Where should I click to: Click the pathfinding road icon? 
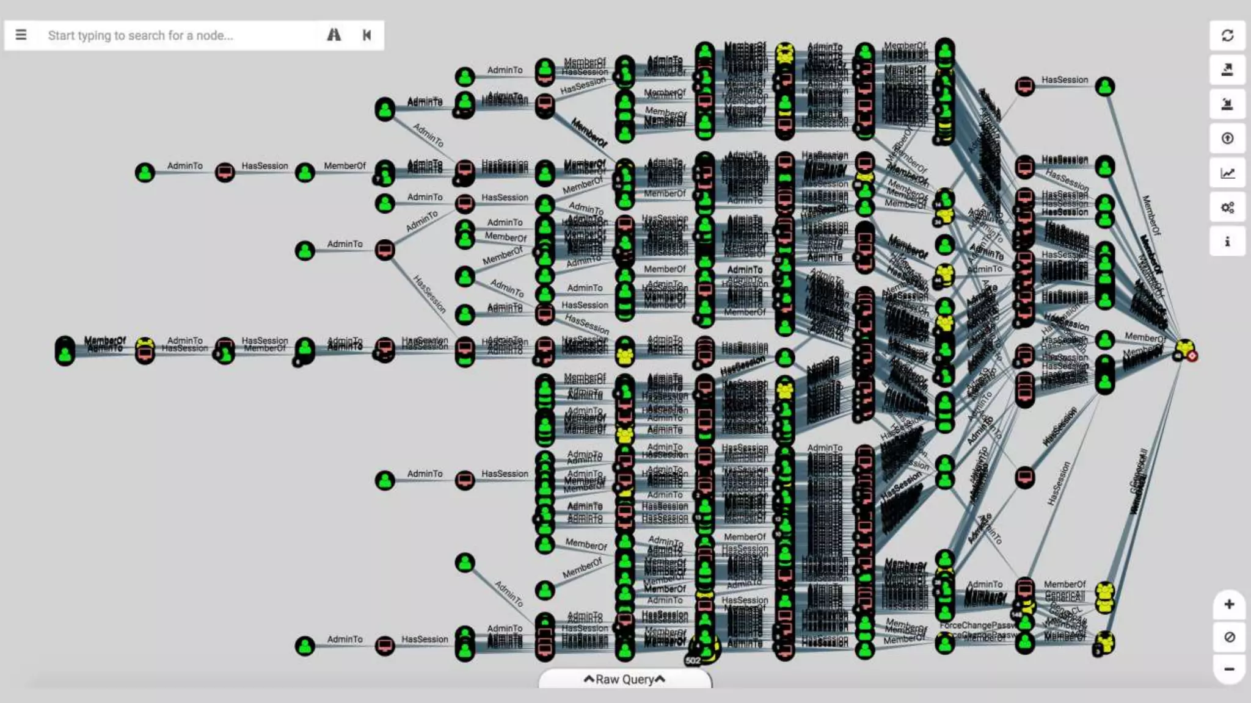point(334,35)
